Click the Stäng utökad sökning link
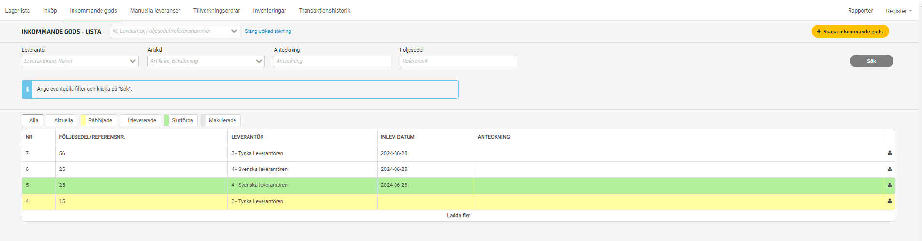 (268, 31)
